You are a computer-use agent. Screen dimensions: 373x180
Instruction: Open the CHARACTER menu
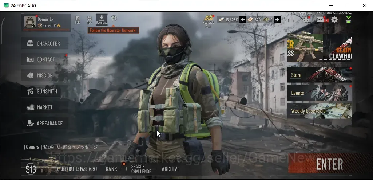click(45, 43)
